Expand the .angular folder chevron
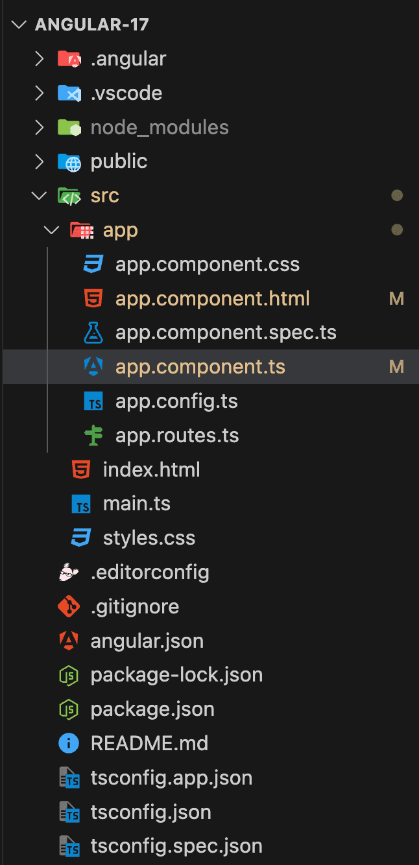 (x=39, y=59)
